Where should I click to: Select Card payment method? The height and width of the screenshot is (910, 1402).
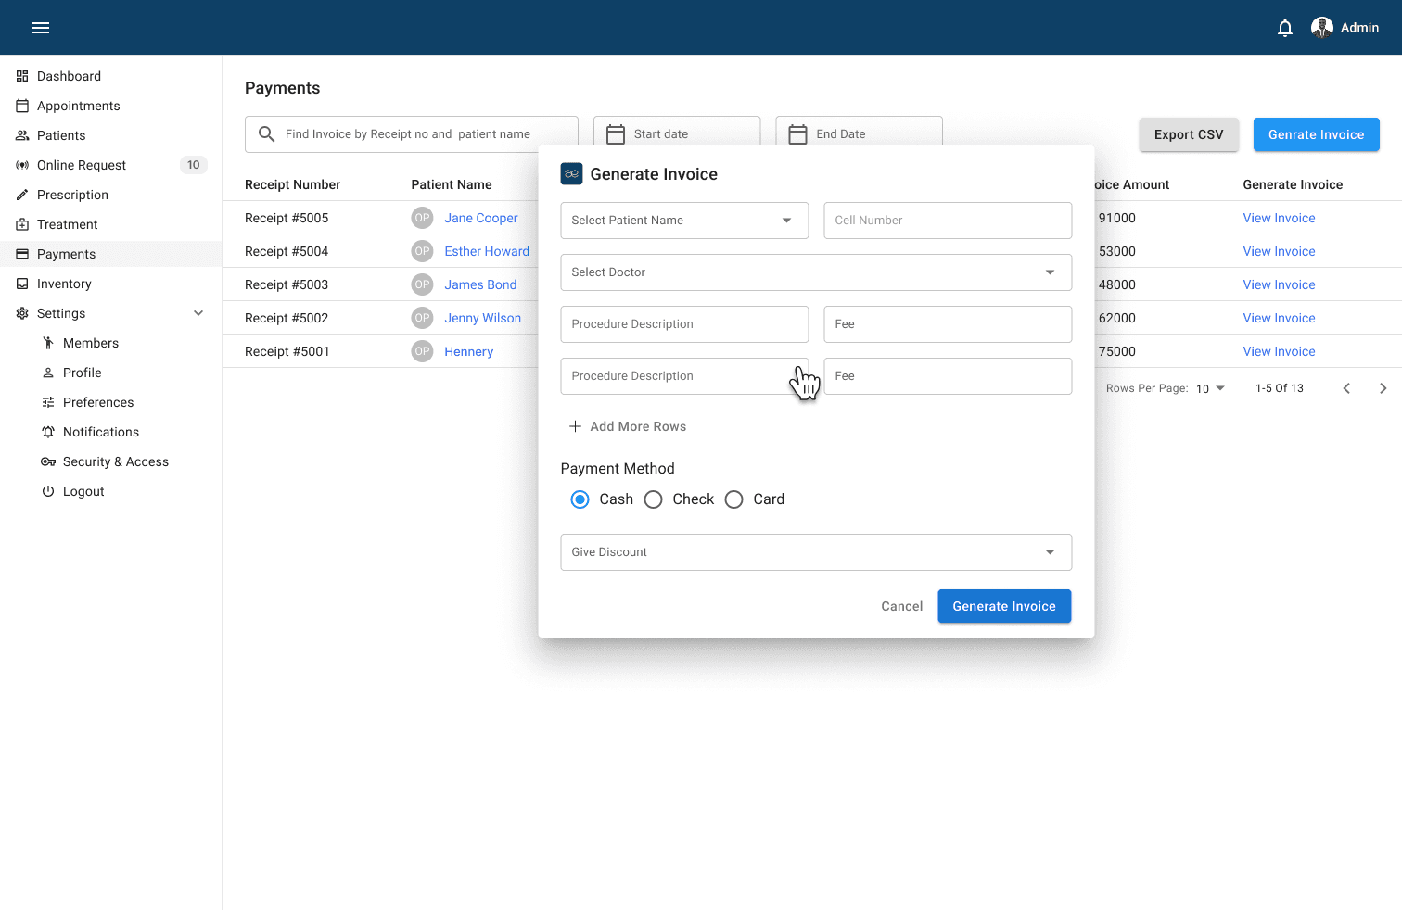734,499
